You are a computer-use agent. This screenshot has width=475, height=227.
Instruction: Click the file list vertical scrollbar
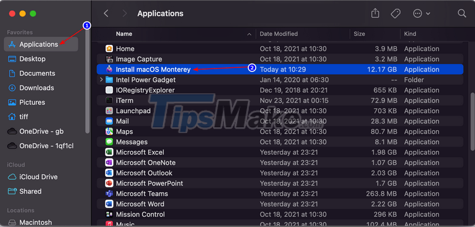pyautogui.click(x=472, y=121)
